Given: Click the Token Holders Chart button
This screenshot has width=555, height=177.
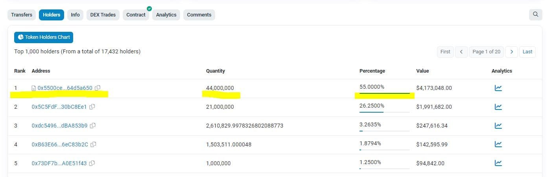Looking at the screenshot, I should (44, 37).
